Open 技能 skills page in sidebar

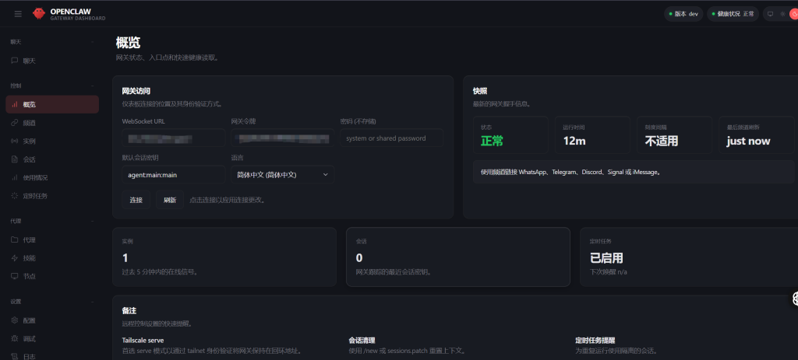point(29,258)
